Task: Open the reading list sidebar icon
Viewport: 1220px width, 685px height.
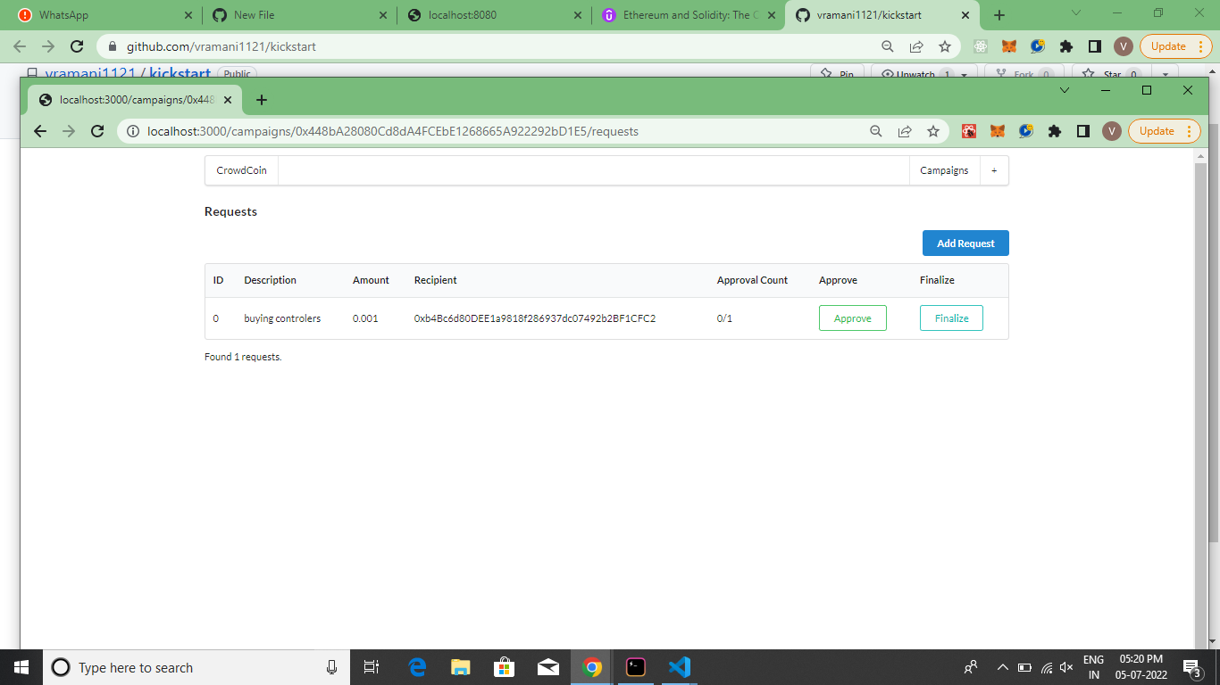Action: click(1083, 131)
